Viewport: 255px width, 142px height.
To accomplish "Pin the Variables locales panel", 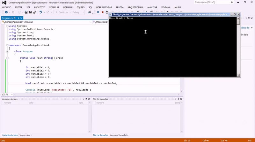I will [86, 99].
